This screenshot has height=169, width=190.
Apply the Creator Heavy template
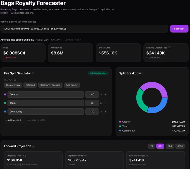coord(13,85)
